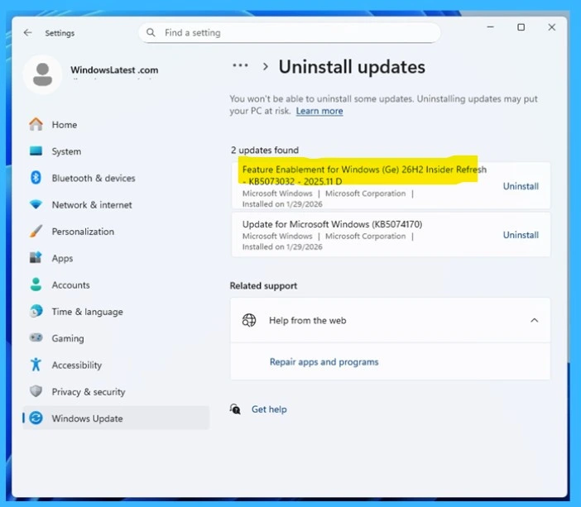This screenshot has width=581, height=507.
Task: Click the Network wifi icon
Action: (x=36, y=204)
